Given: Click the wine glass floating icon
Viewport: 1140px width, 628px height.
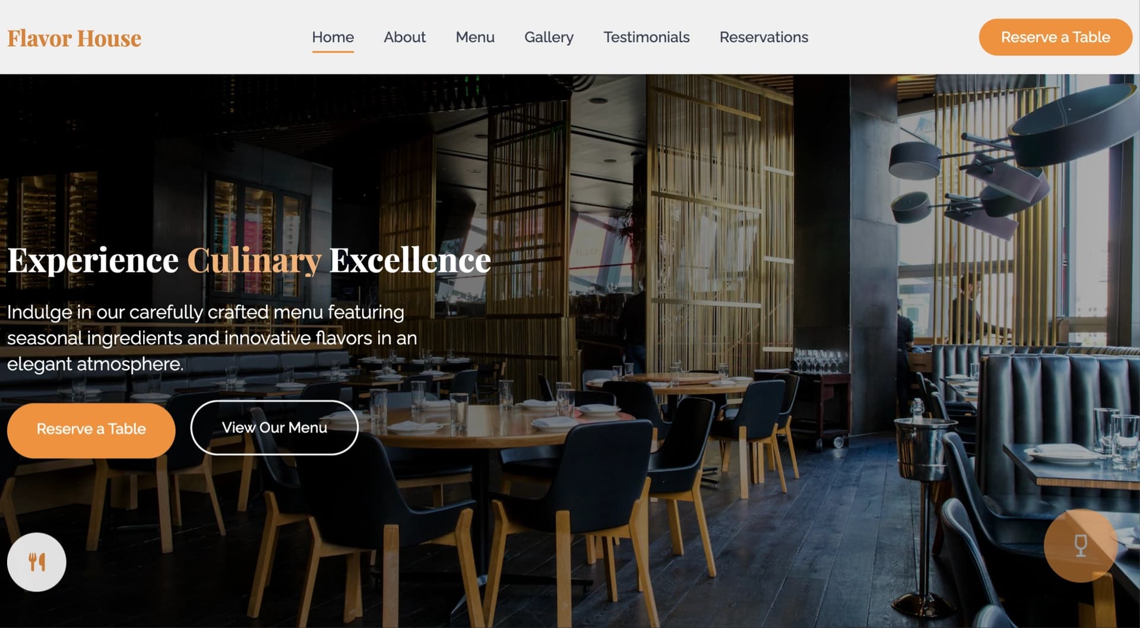Looking at the screenshot, I should (x=1080, y=545).
